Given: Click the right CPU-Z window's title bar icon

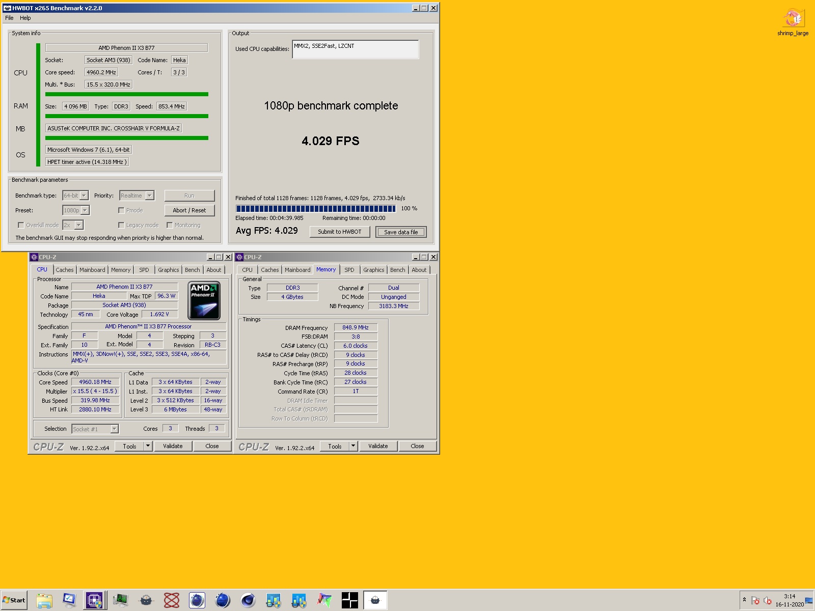Looking at the screenshot, I should (239, 257).
